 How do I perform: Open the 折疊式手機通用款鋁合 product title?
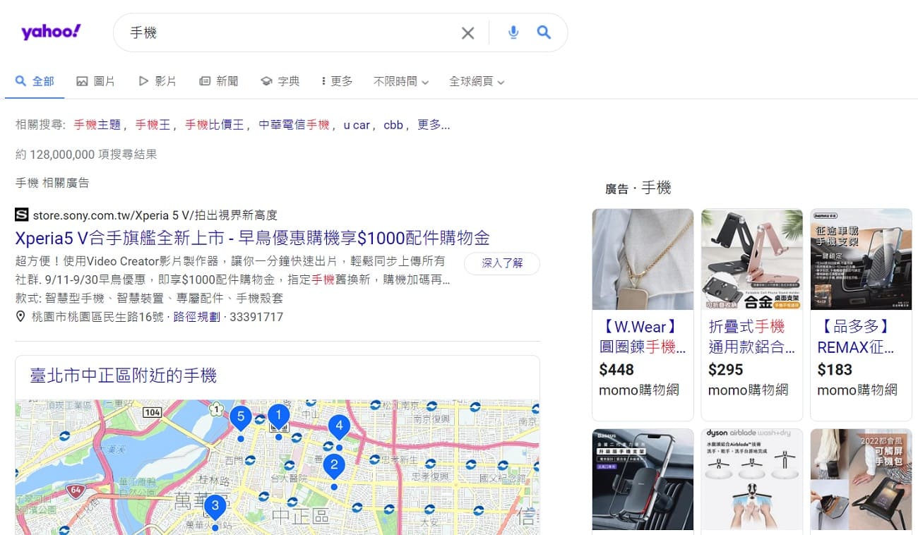752,337
